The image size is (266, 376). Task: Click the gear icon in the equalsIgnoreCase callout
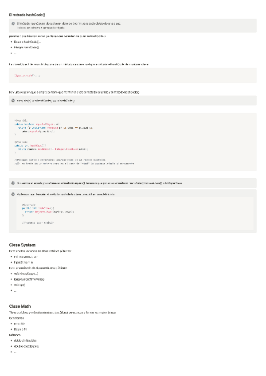pyautogui.click(x=13, y=183)
